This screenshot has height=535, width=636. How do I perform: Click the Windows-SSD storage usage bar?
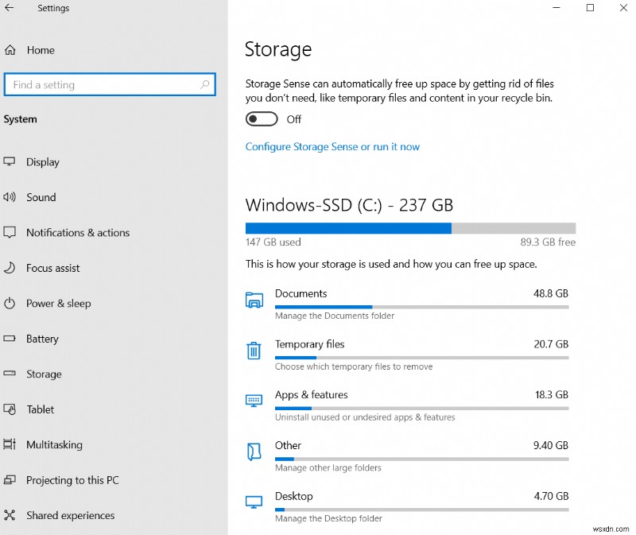410,227
